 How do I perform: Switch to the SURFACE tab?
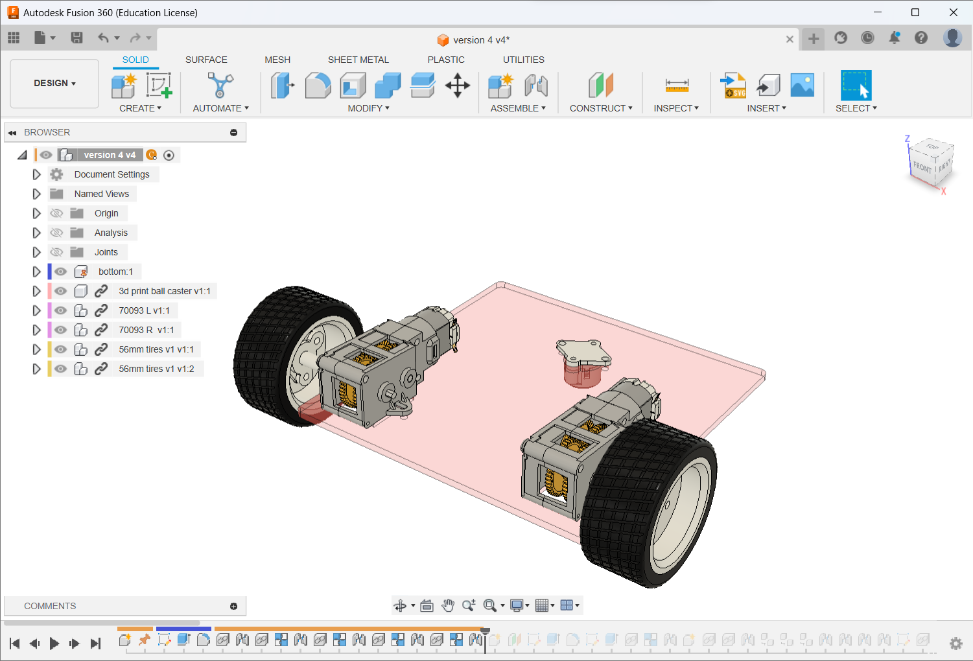click(206, 60)
